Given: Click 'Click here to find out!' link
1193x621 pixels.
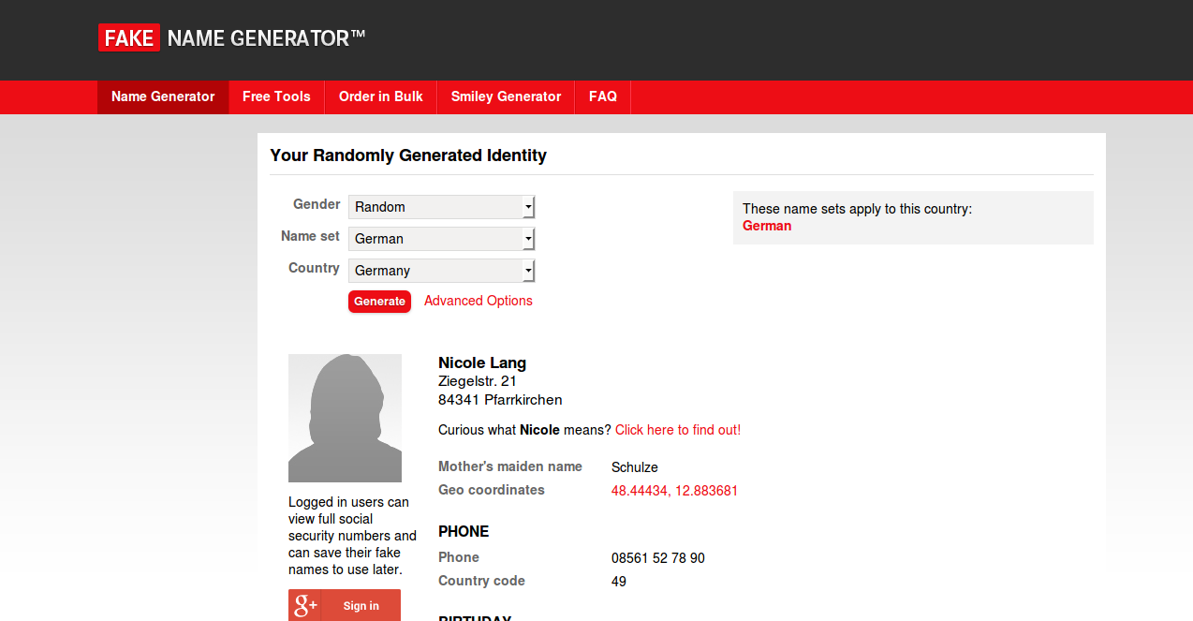Looking at the screenshot, I should pyautogui.click(x=678, y=430).
